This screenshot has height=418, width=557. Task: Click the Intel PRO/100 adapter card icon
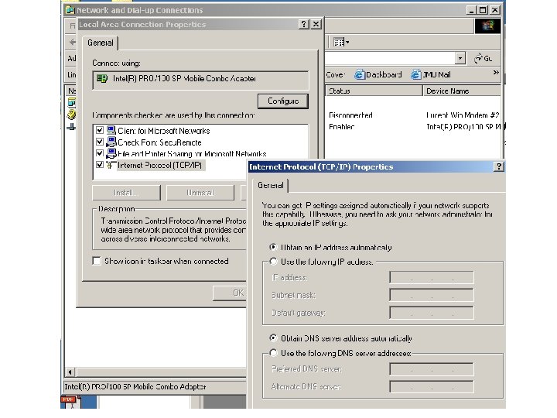tap(102, 78)
